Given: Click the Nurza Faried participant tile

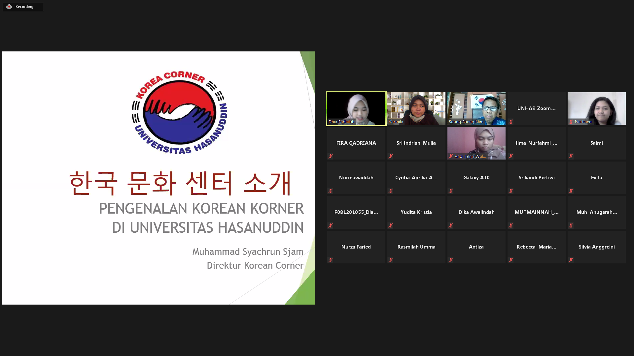Looking at the screenshot, I should pyautogui.click(x=356, y=247).
